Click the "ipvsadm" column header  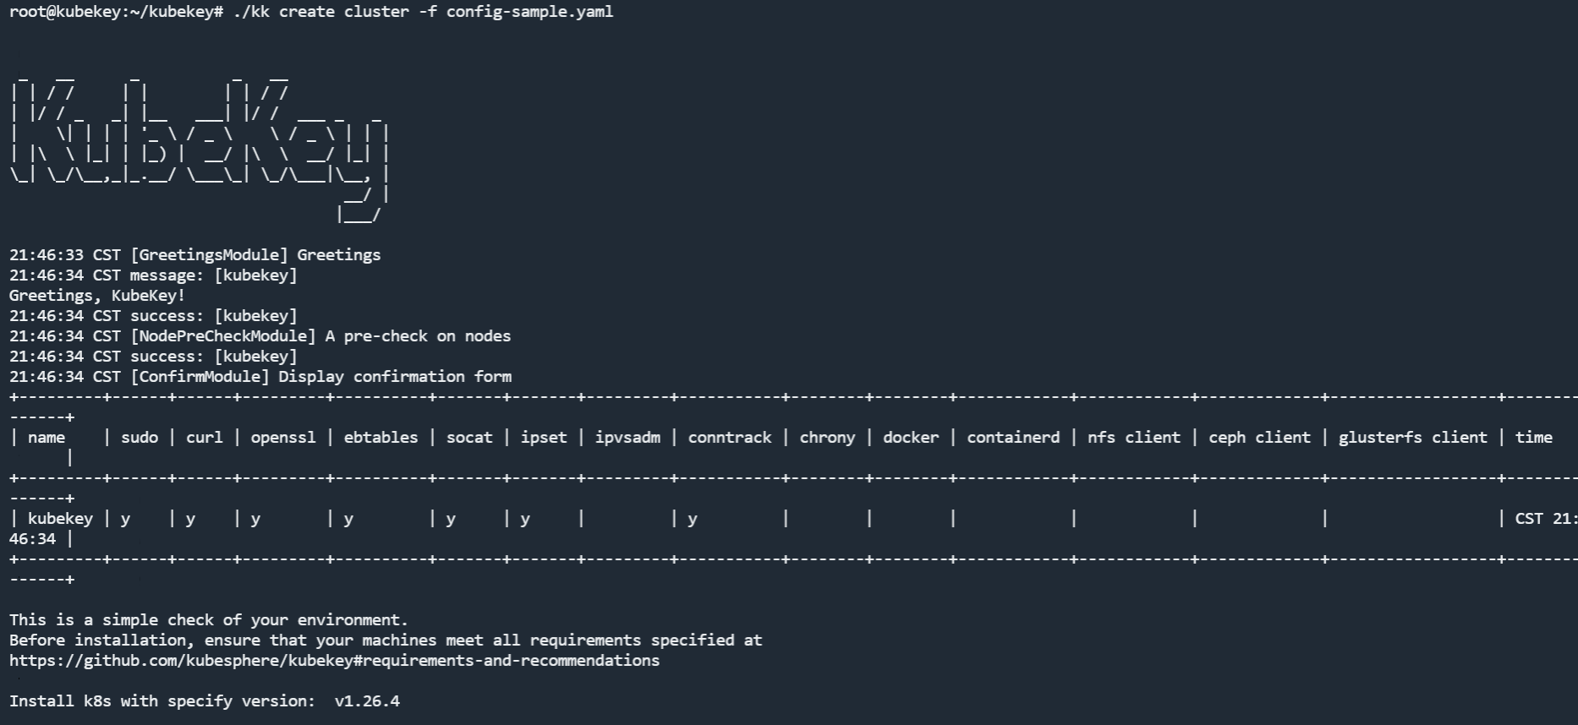click(627, 438)
